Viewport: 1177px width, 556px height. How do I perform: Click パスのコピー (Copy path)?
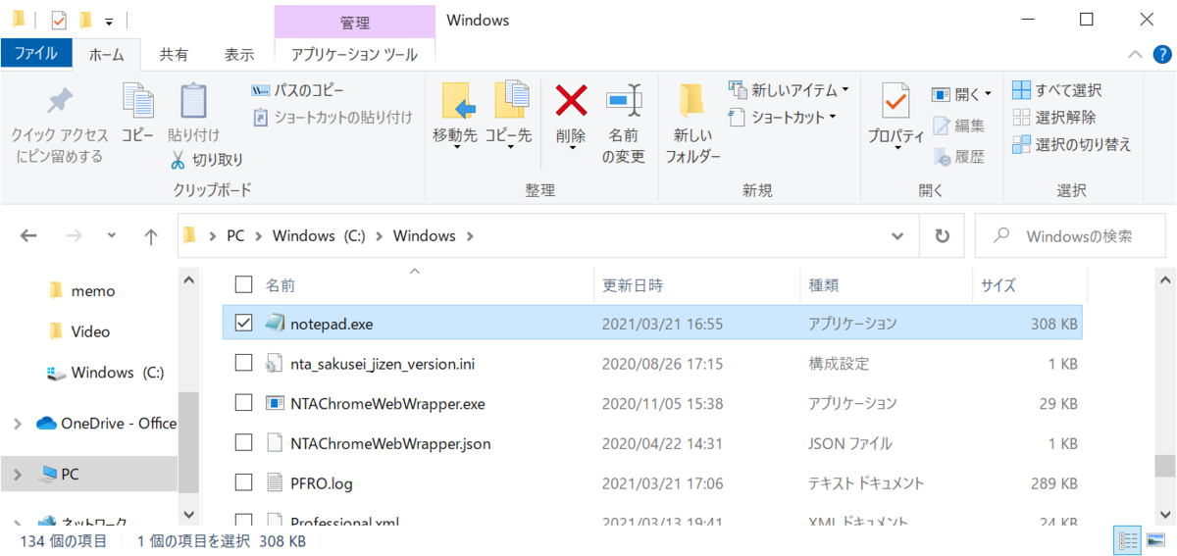298,90
